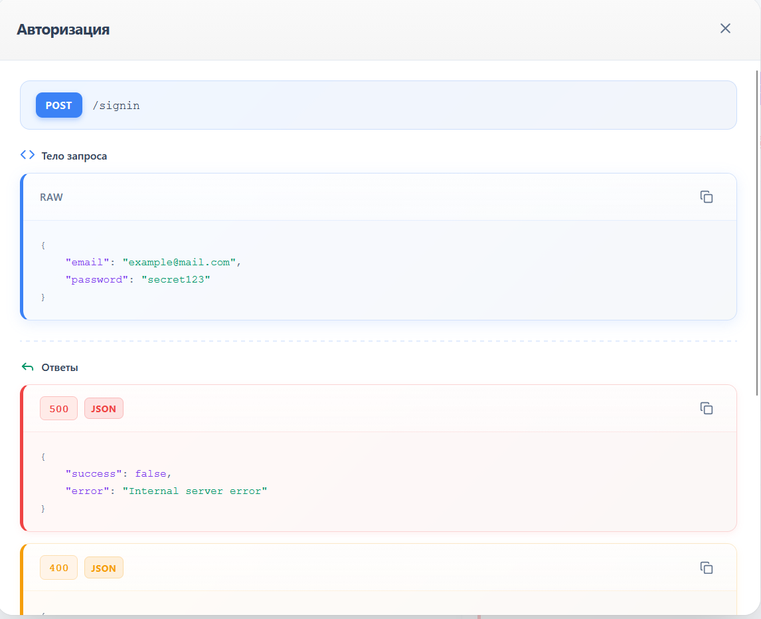Copy the 400 response JSON
Screen dimensions: 761x619
[707, 568]
